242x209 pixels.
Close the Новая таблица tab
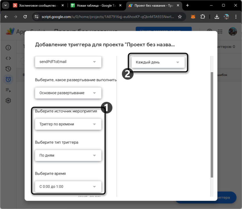point(120,6)
